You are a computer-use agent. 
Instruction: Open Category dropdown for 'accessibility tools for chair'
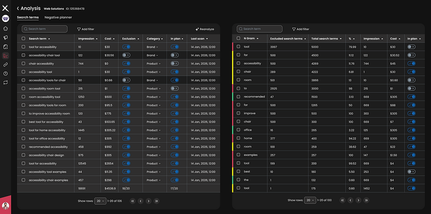pyautogui.click(x=152, y=80)
